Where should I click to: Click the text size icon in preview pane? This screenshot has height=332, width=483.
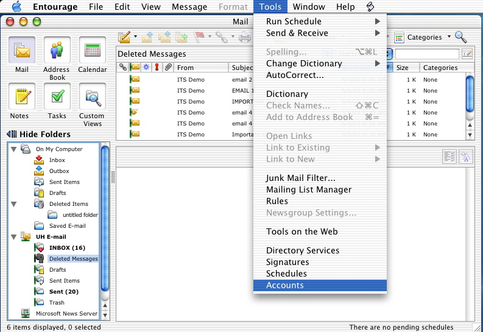(466, 157)
